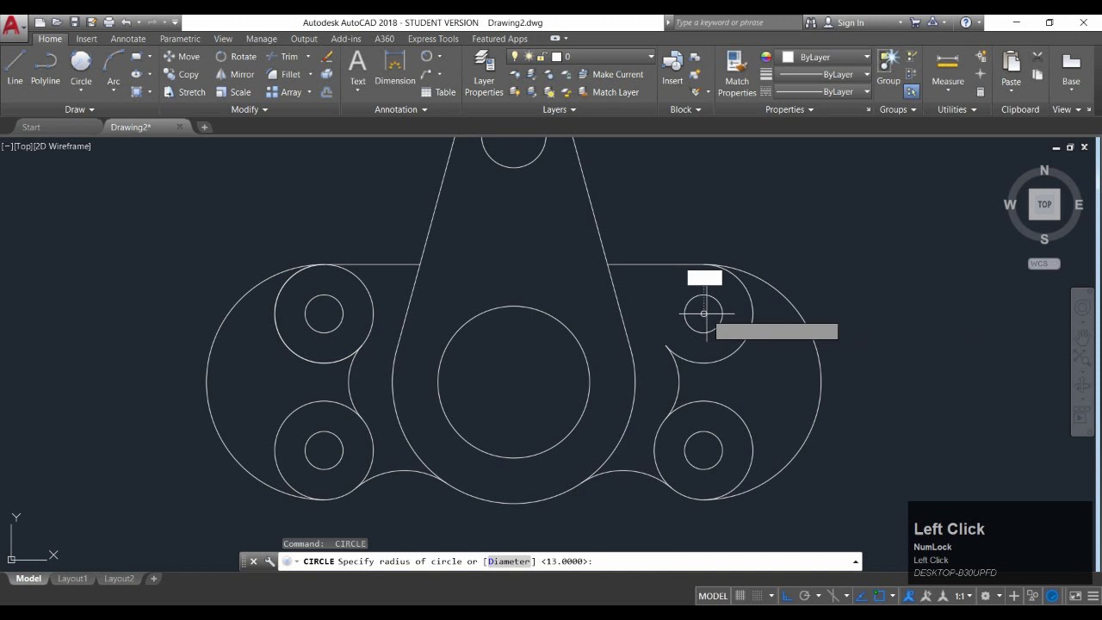Screen dimensions: 1102x620
Task: Activate Match Properties tool
Action: pyautogui.click(x=737, y=73)
